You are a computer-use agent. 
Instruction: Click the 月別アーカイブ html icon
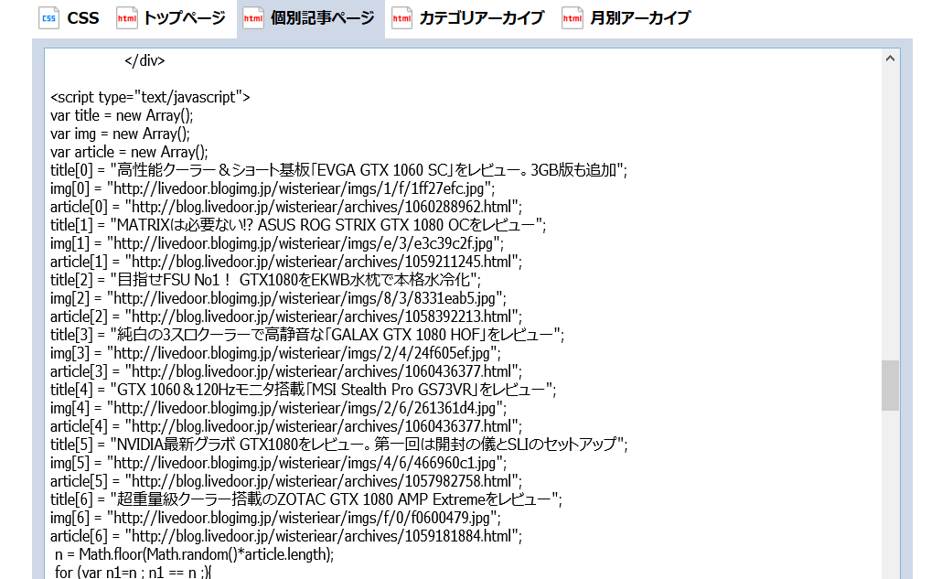[x=573, y=17]
